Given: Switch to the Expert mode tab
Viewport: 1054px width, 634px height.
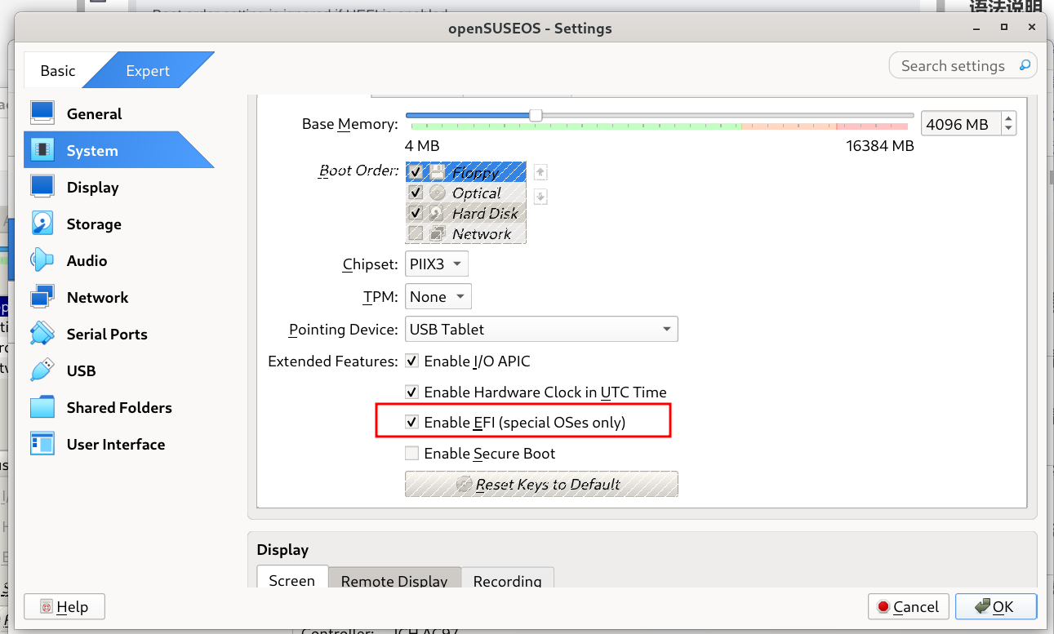Looking at the screenshot, I should 148,71.
